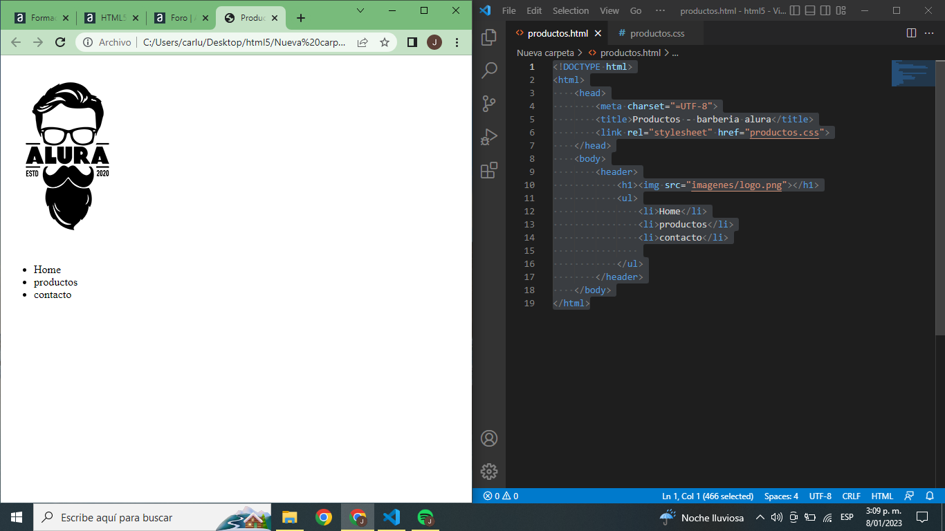Change file encoding UTF-8 in status bar
This screenshot has width=945, height=531.
pyautogui.click(x=820, y=496)
